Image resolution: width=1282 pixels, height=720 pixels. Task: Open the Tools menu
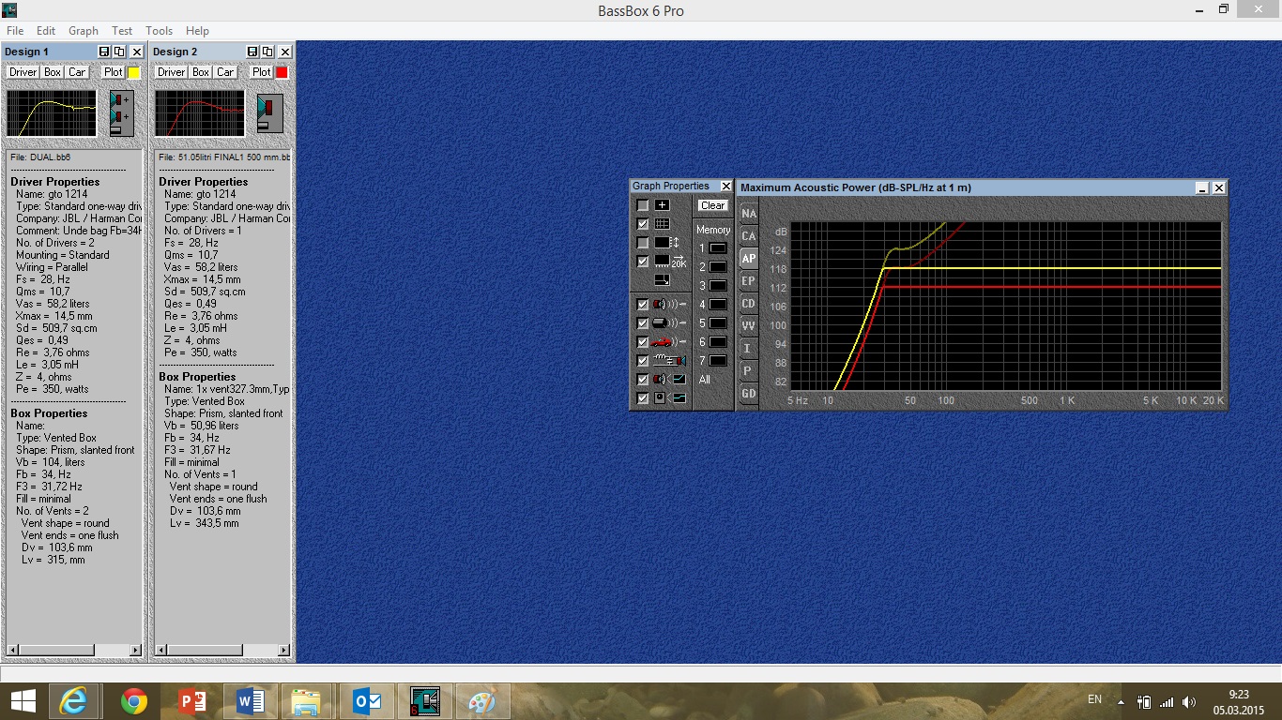pyautogui.click(x=159, y=31)
